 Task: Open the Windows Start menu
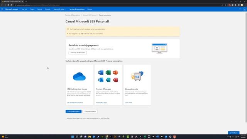[x=73, y=137]
